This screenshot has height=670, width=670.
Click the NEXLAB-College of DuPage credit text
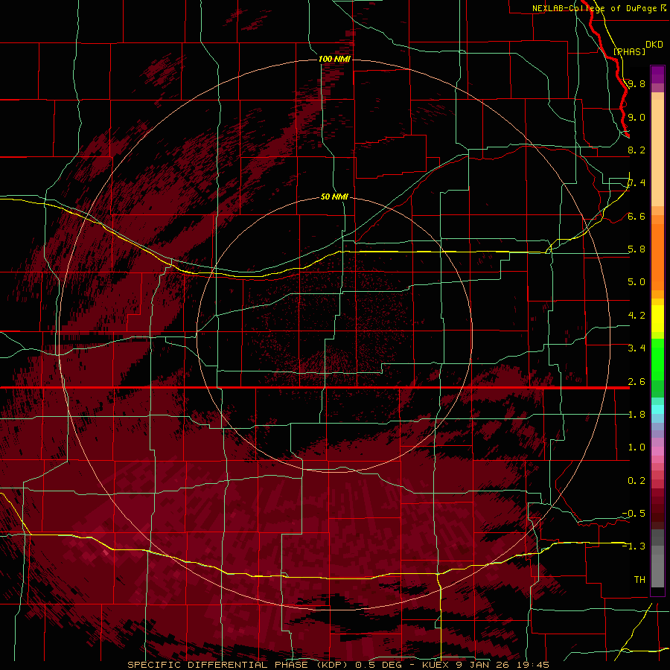(x=594, y=8)
